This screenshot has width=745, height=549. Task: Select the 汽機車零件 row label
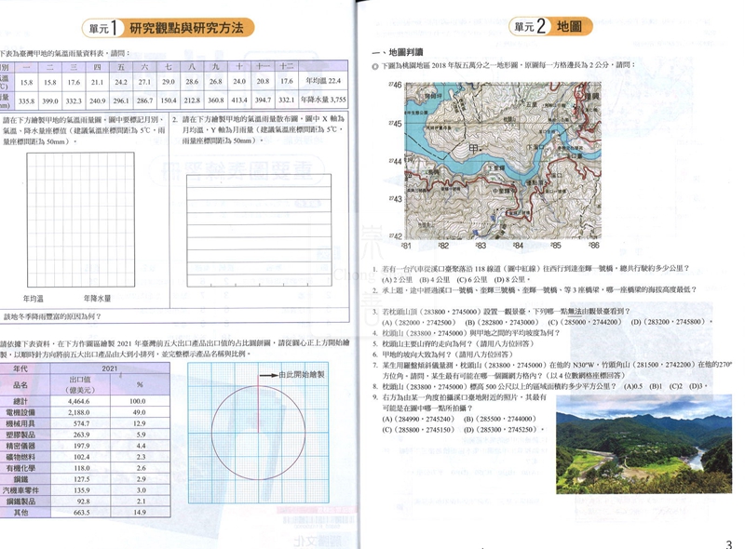pyautogui.click(x=20, y=490)
